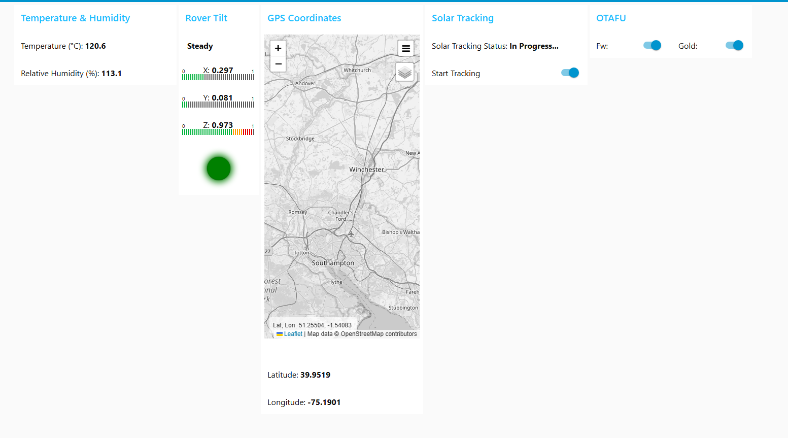Screen dimensions: 788x438
Task: Open the Leaflet attribution link
Action: point(293,334)
